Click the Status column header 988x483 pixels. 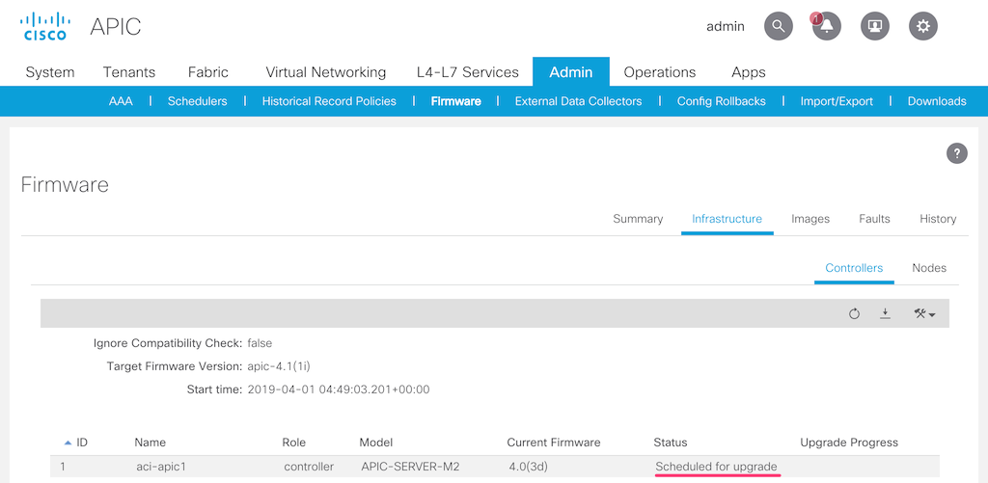(671, 443)
